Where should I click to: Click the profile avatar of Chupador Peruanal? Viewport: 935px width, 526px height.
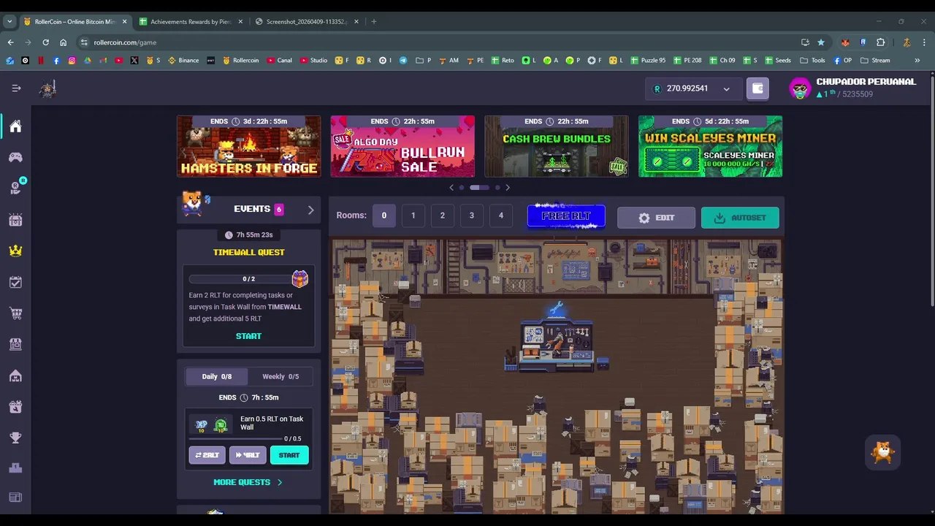[x=801, y=88]
